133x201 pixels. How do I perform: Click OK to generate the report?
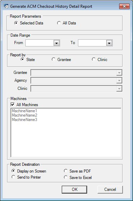click(x=74, y=189)
